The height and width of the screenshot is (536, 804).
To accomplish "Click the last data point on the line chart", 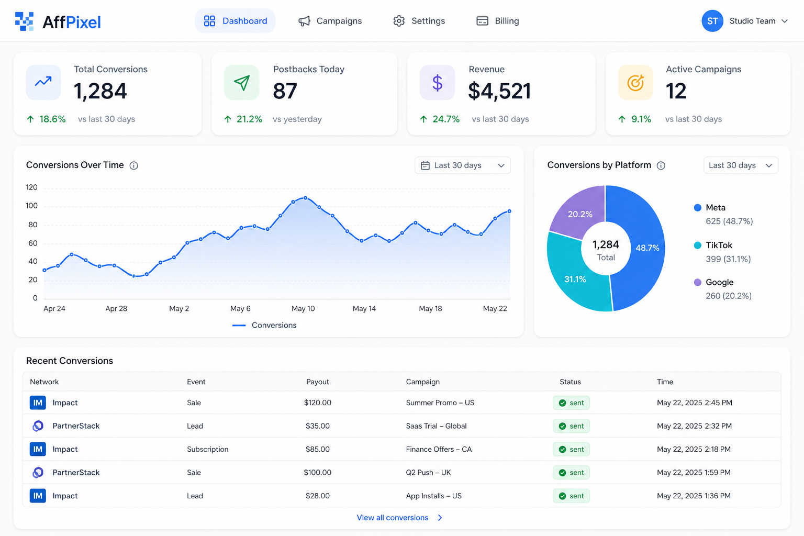I will (x=509, y=211).
